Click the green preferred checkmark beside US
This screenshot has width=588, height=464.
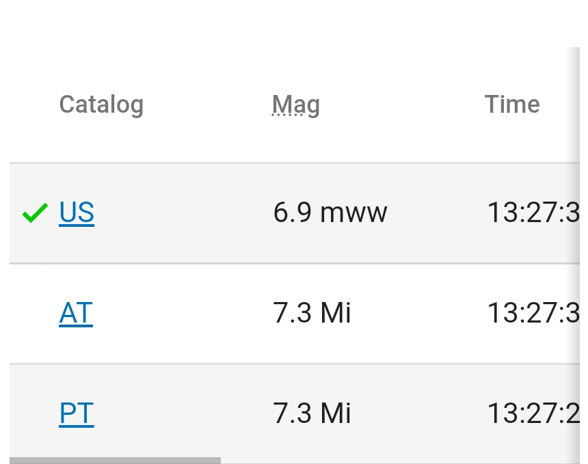35,213
